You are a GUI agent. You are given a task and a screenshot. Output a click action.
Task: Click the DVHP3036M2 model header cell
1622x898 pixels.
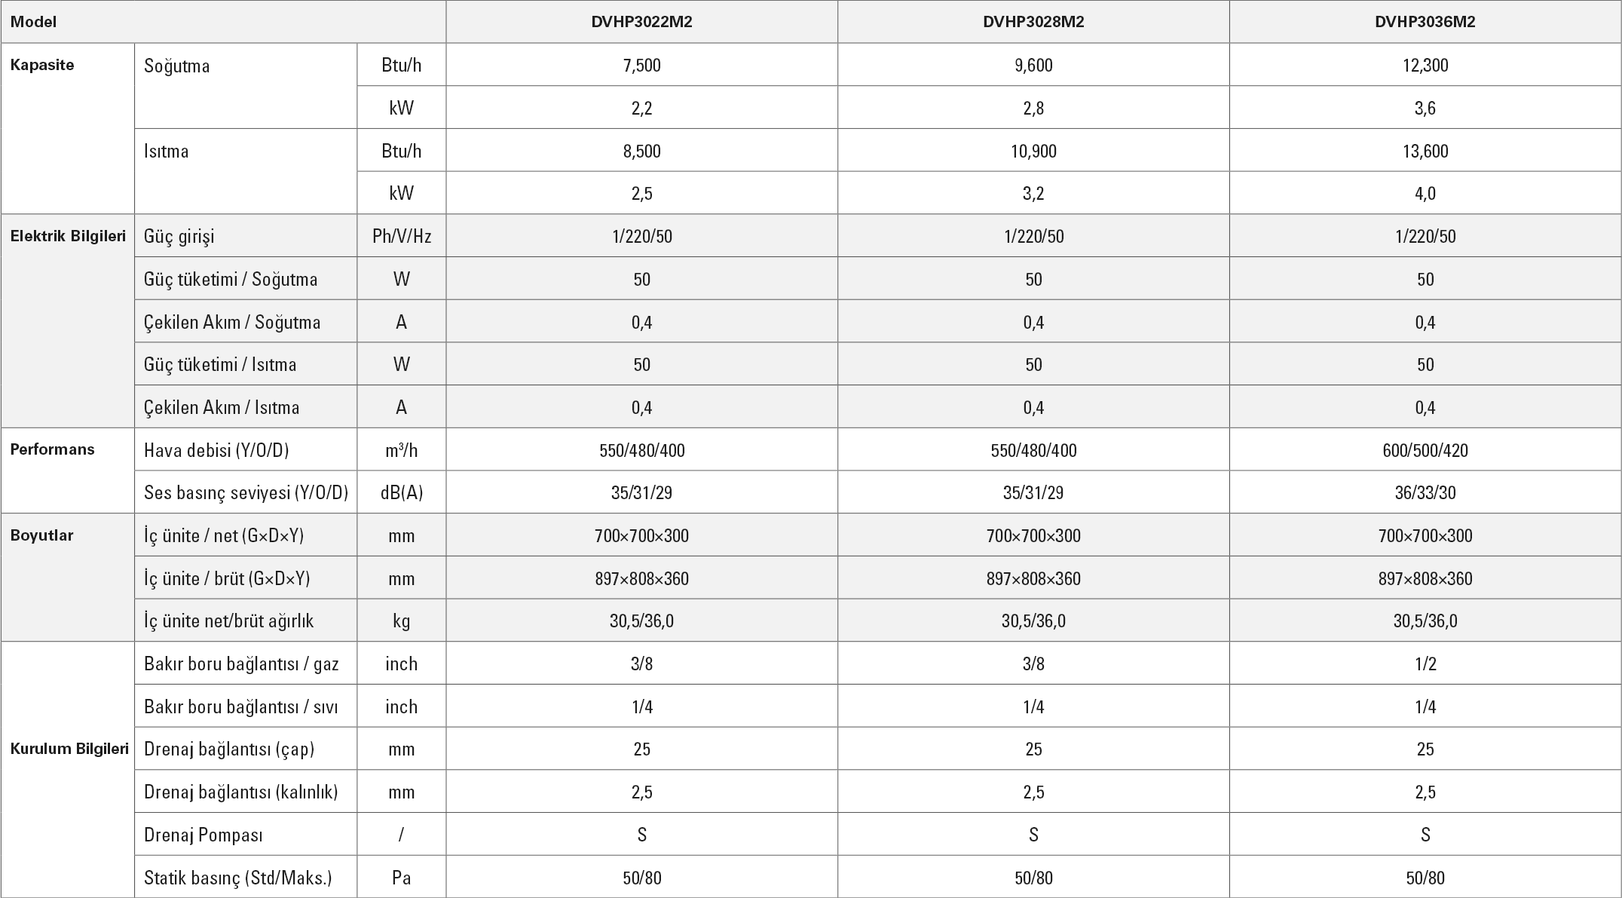click(1425, 22)
